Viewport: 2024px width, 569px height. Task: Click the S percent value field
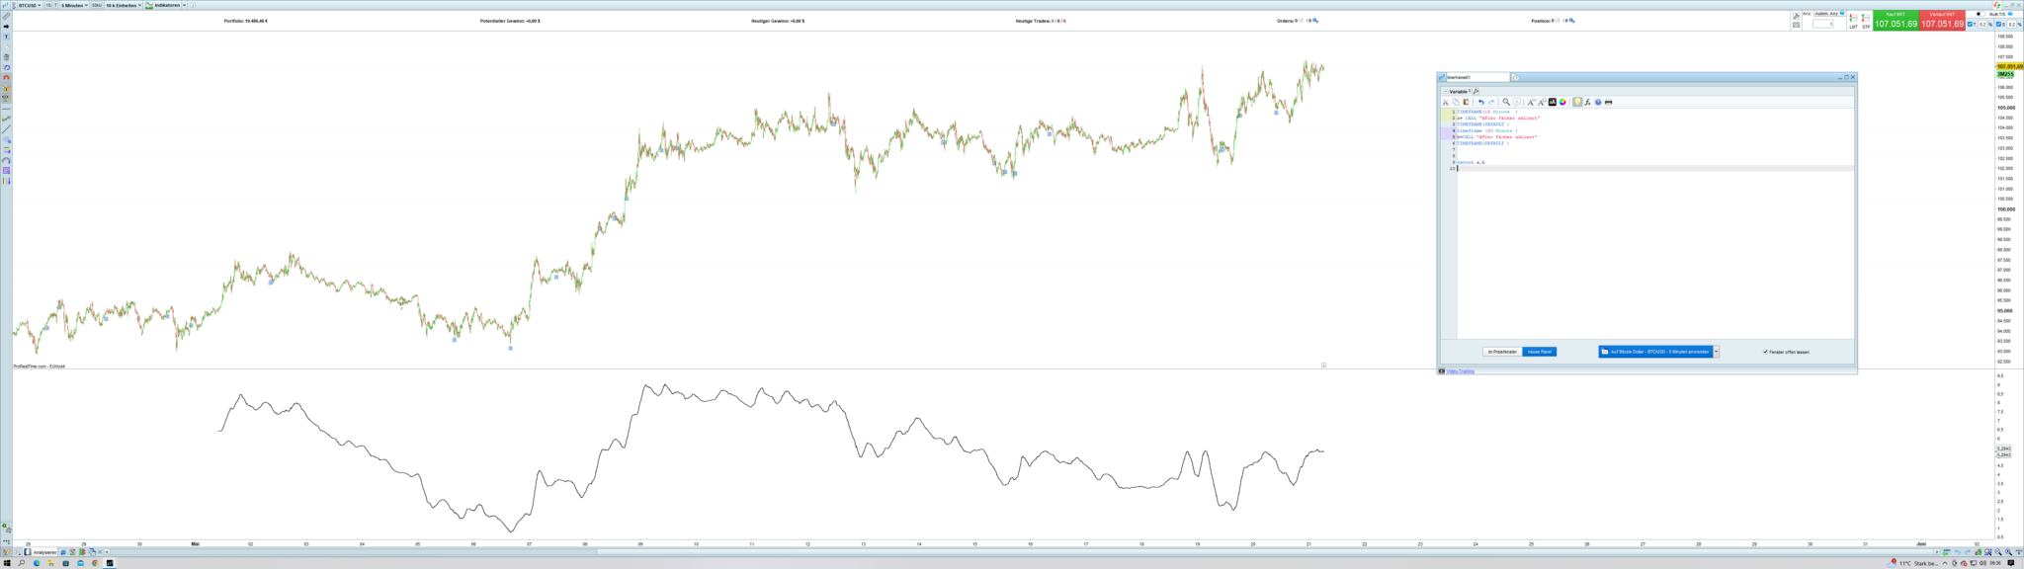pos(2011,24)
